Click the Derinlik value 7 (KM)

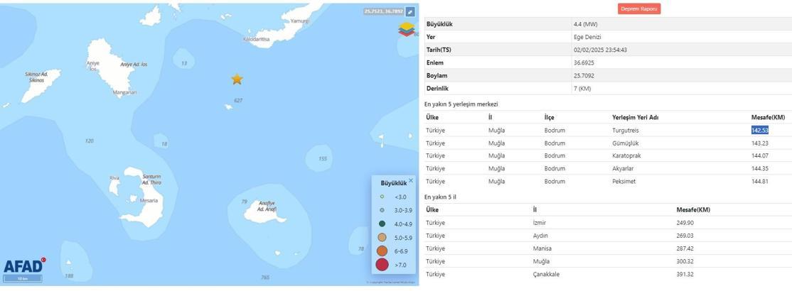pos(582,89)
